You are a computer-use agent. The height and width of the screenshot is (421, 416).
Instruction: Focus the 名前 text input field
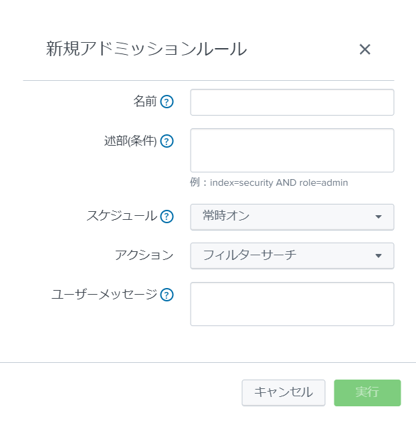(292, 102)
